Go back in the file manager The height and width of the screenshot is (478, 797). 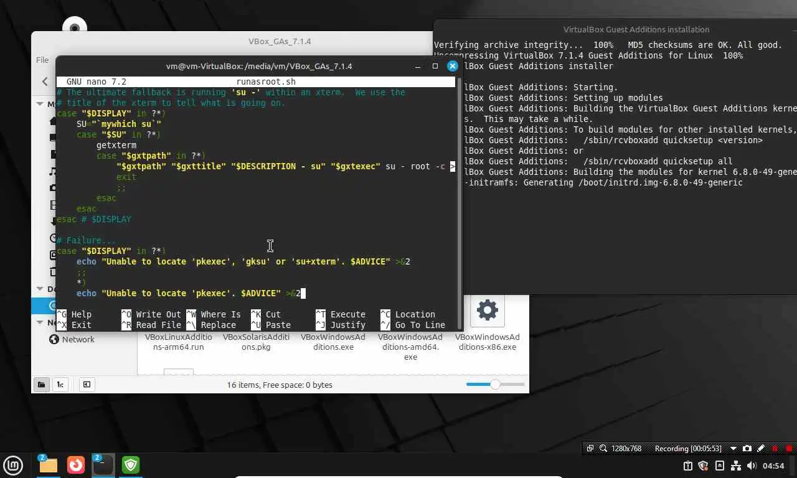[x=45, y=81]
